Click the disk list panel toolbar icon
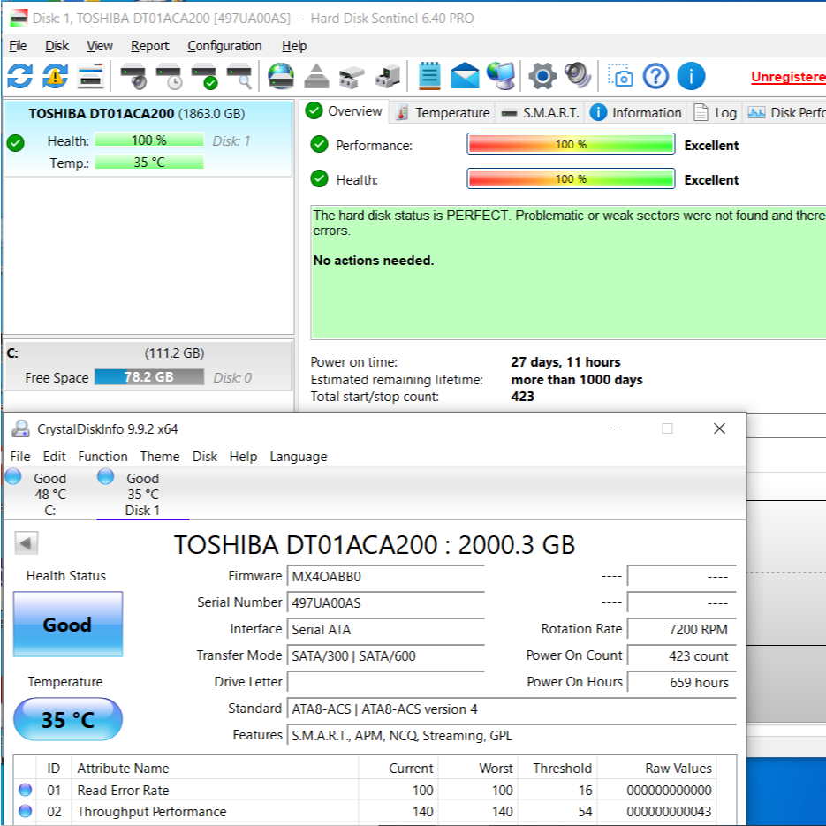Screen dimensions: 826x826 click(91, 76)
